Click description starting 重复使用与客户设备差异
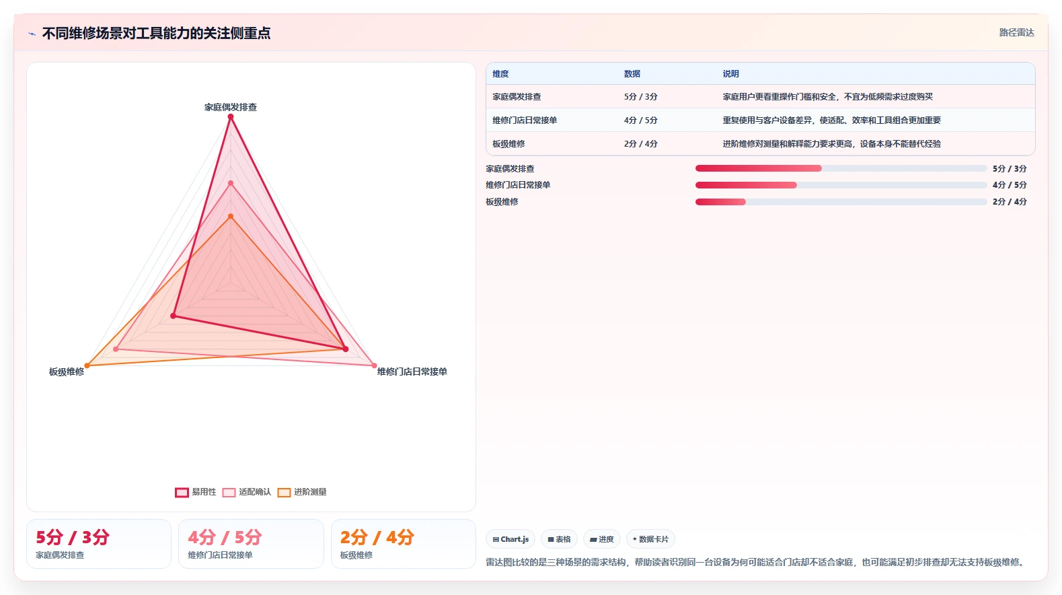 click(x=832, y=120)
